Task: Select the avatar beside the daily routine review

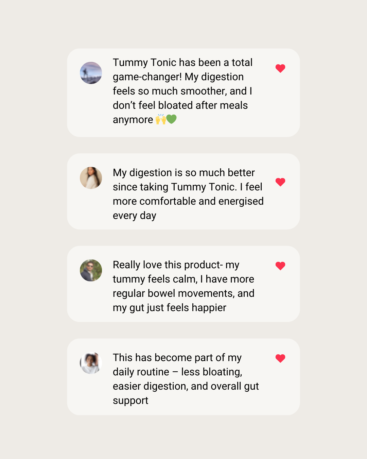Action: tap(91, 363)
